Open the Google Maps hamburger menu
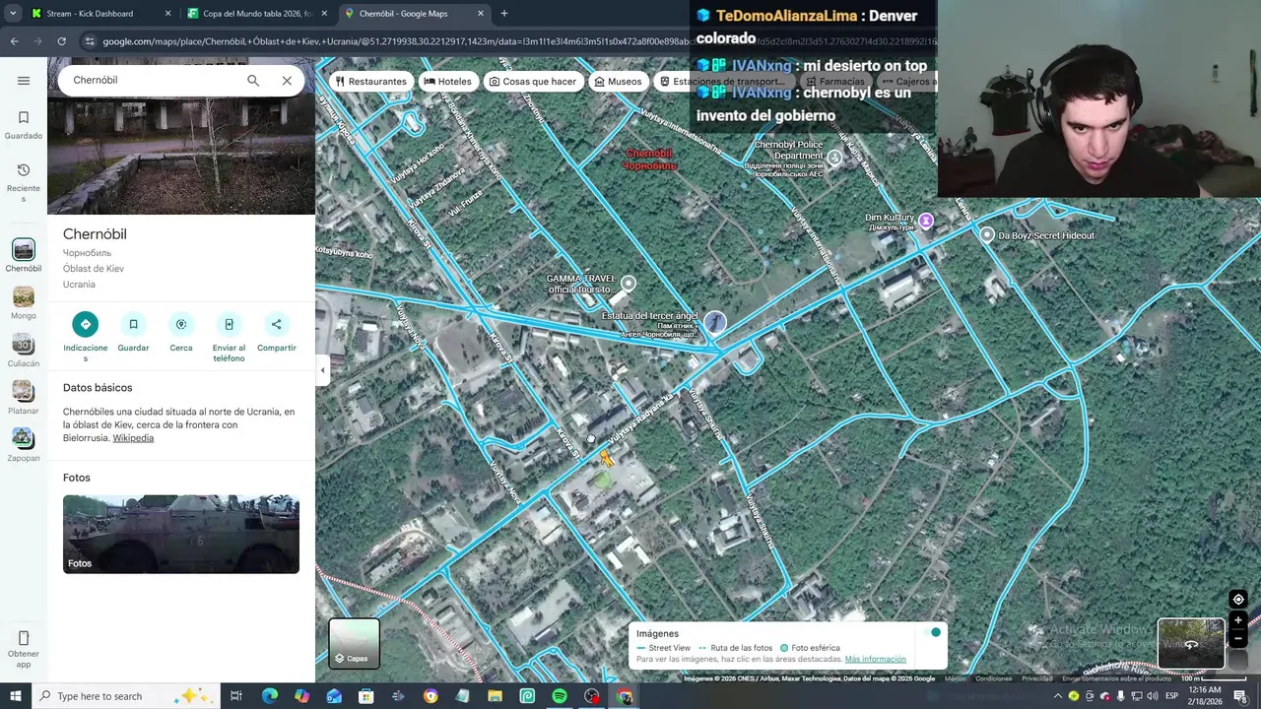This screenshot has width=1261, height=709. tap(24, 81)
